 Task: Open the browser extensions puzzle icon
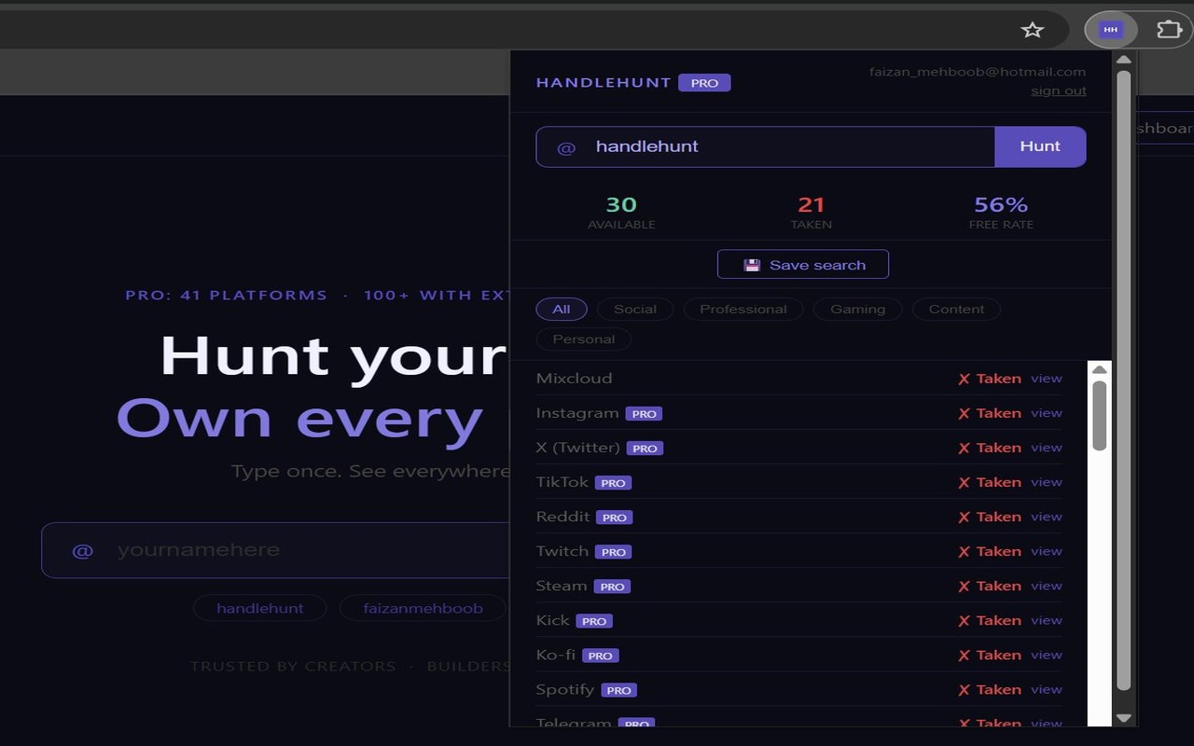pyautogui.click(x=1169, y=30)
